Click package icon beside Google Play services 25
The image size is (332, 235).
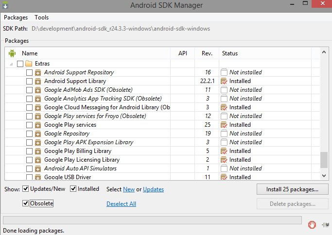tap(38, 125)
